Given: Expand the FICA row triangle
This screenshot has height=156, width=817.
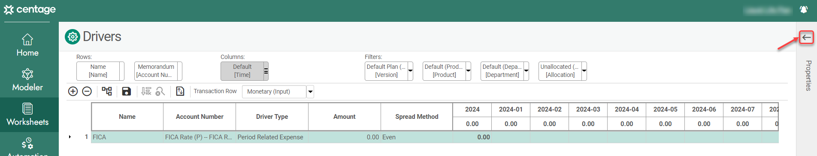Looking at the screenshot, I should 70,137.
